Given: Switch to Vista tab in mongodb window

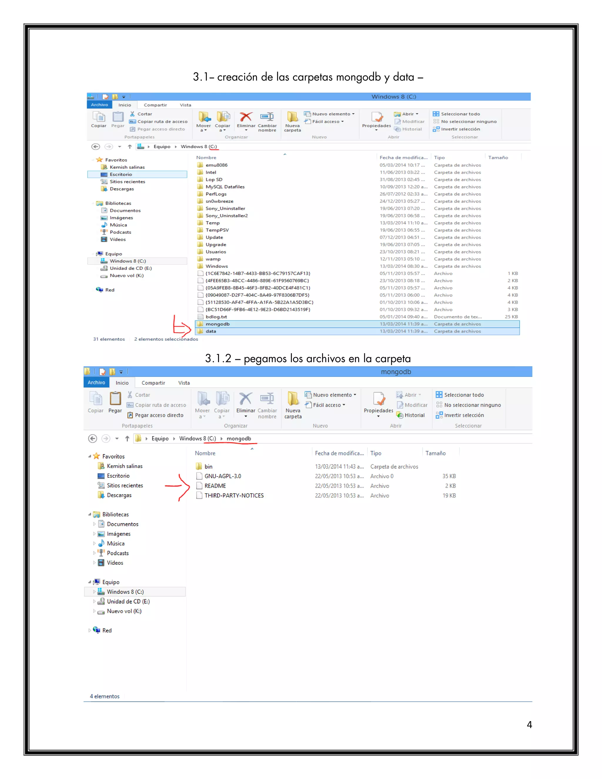Looking at the screenshot, I should click(x=184, y=383).
